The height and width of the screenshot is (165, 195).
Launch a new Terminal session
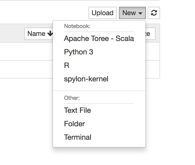(78, 137)
